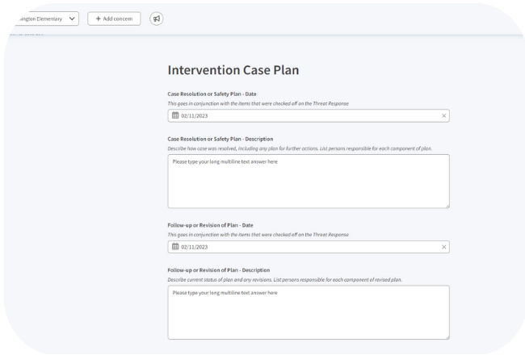Screen dimensions: 525x355
Task: Grab resize handle of Follow-up description box
Action: click(x=446, y=336)
